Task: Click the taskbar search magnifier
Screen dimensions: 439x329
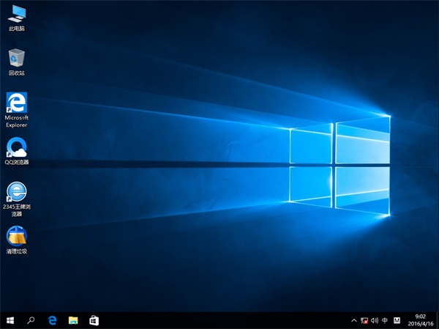Action: tap(31, 321)
